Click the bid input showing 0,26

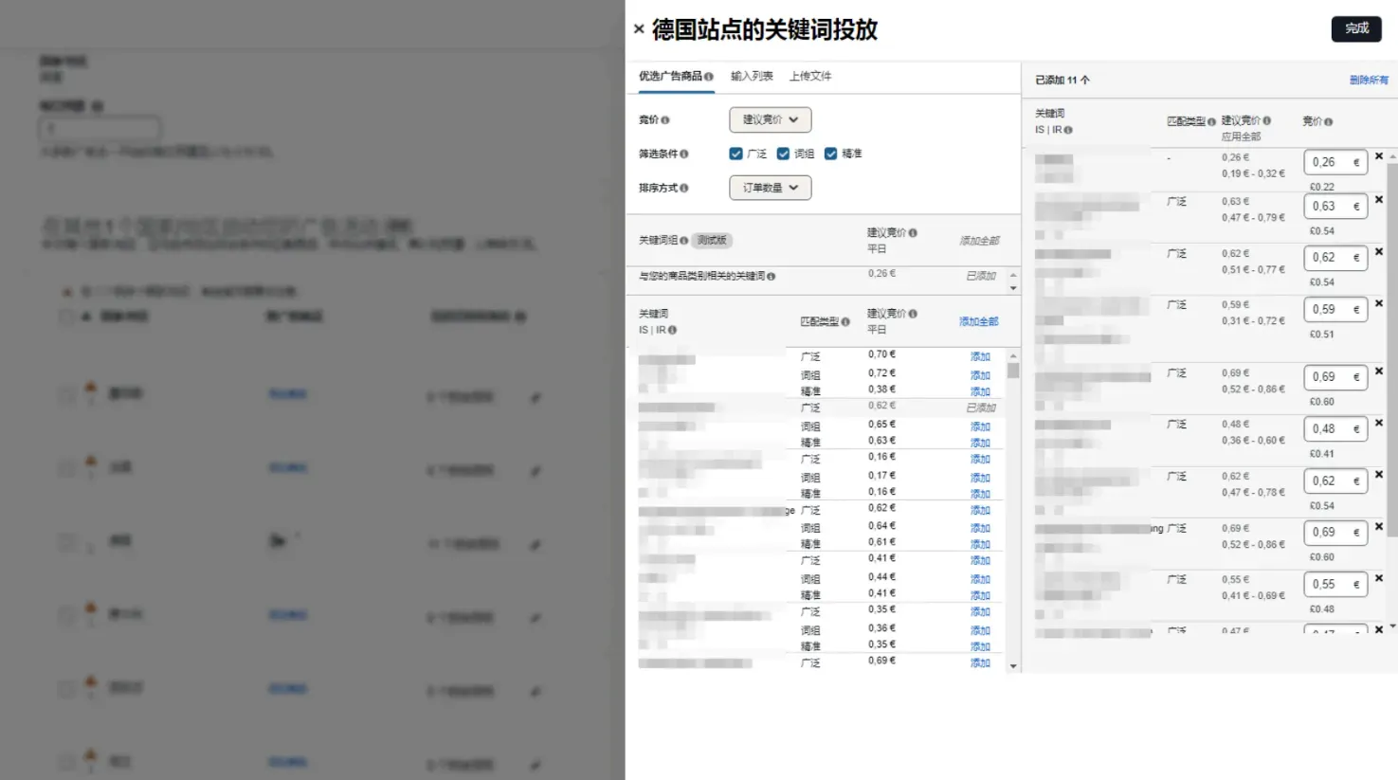[1335, 162]
